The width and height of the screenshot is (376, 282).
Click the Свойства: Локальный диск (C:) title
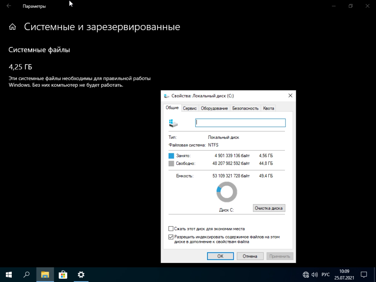(203, 96)
